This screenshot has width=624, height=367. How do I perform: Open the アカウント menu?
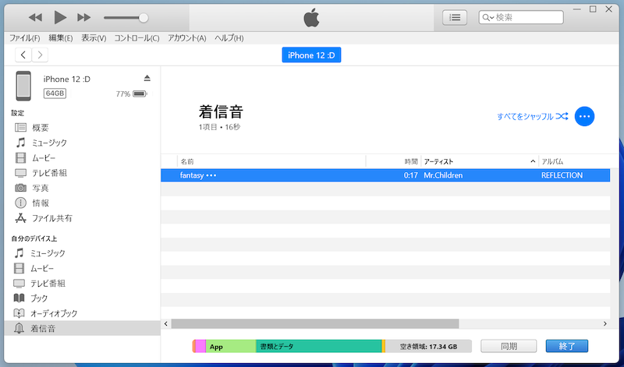(186, 38)
